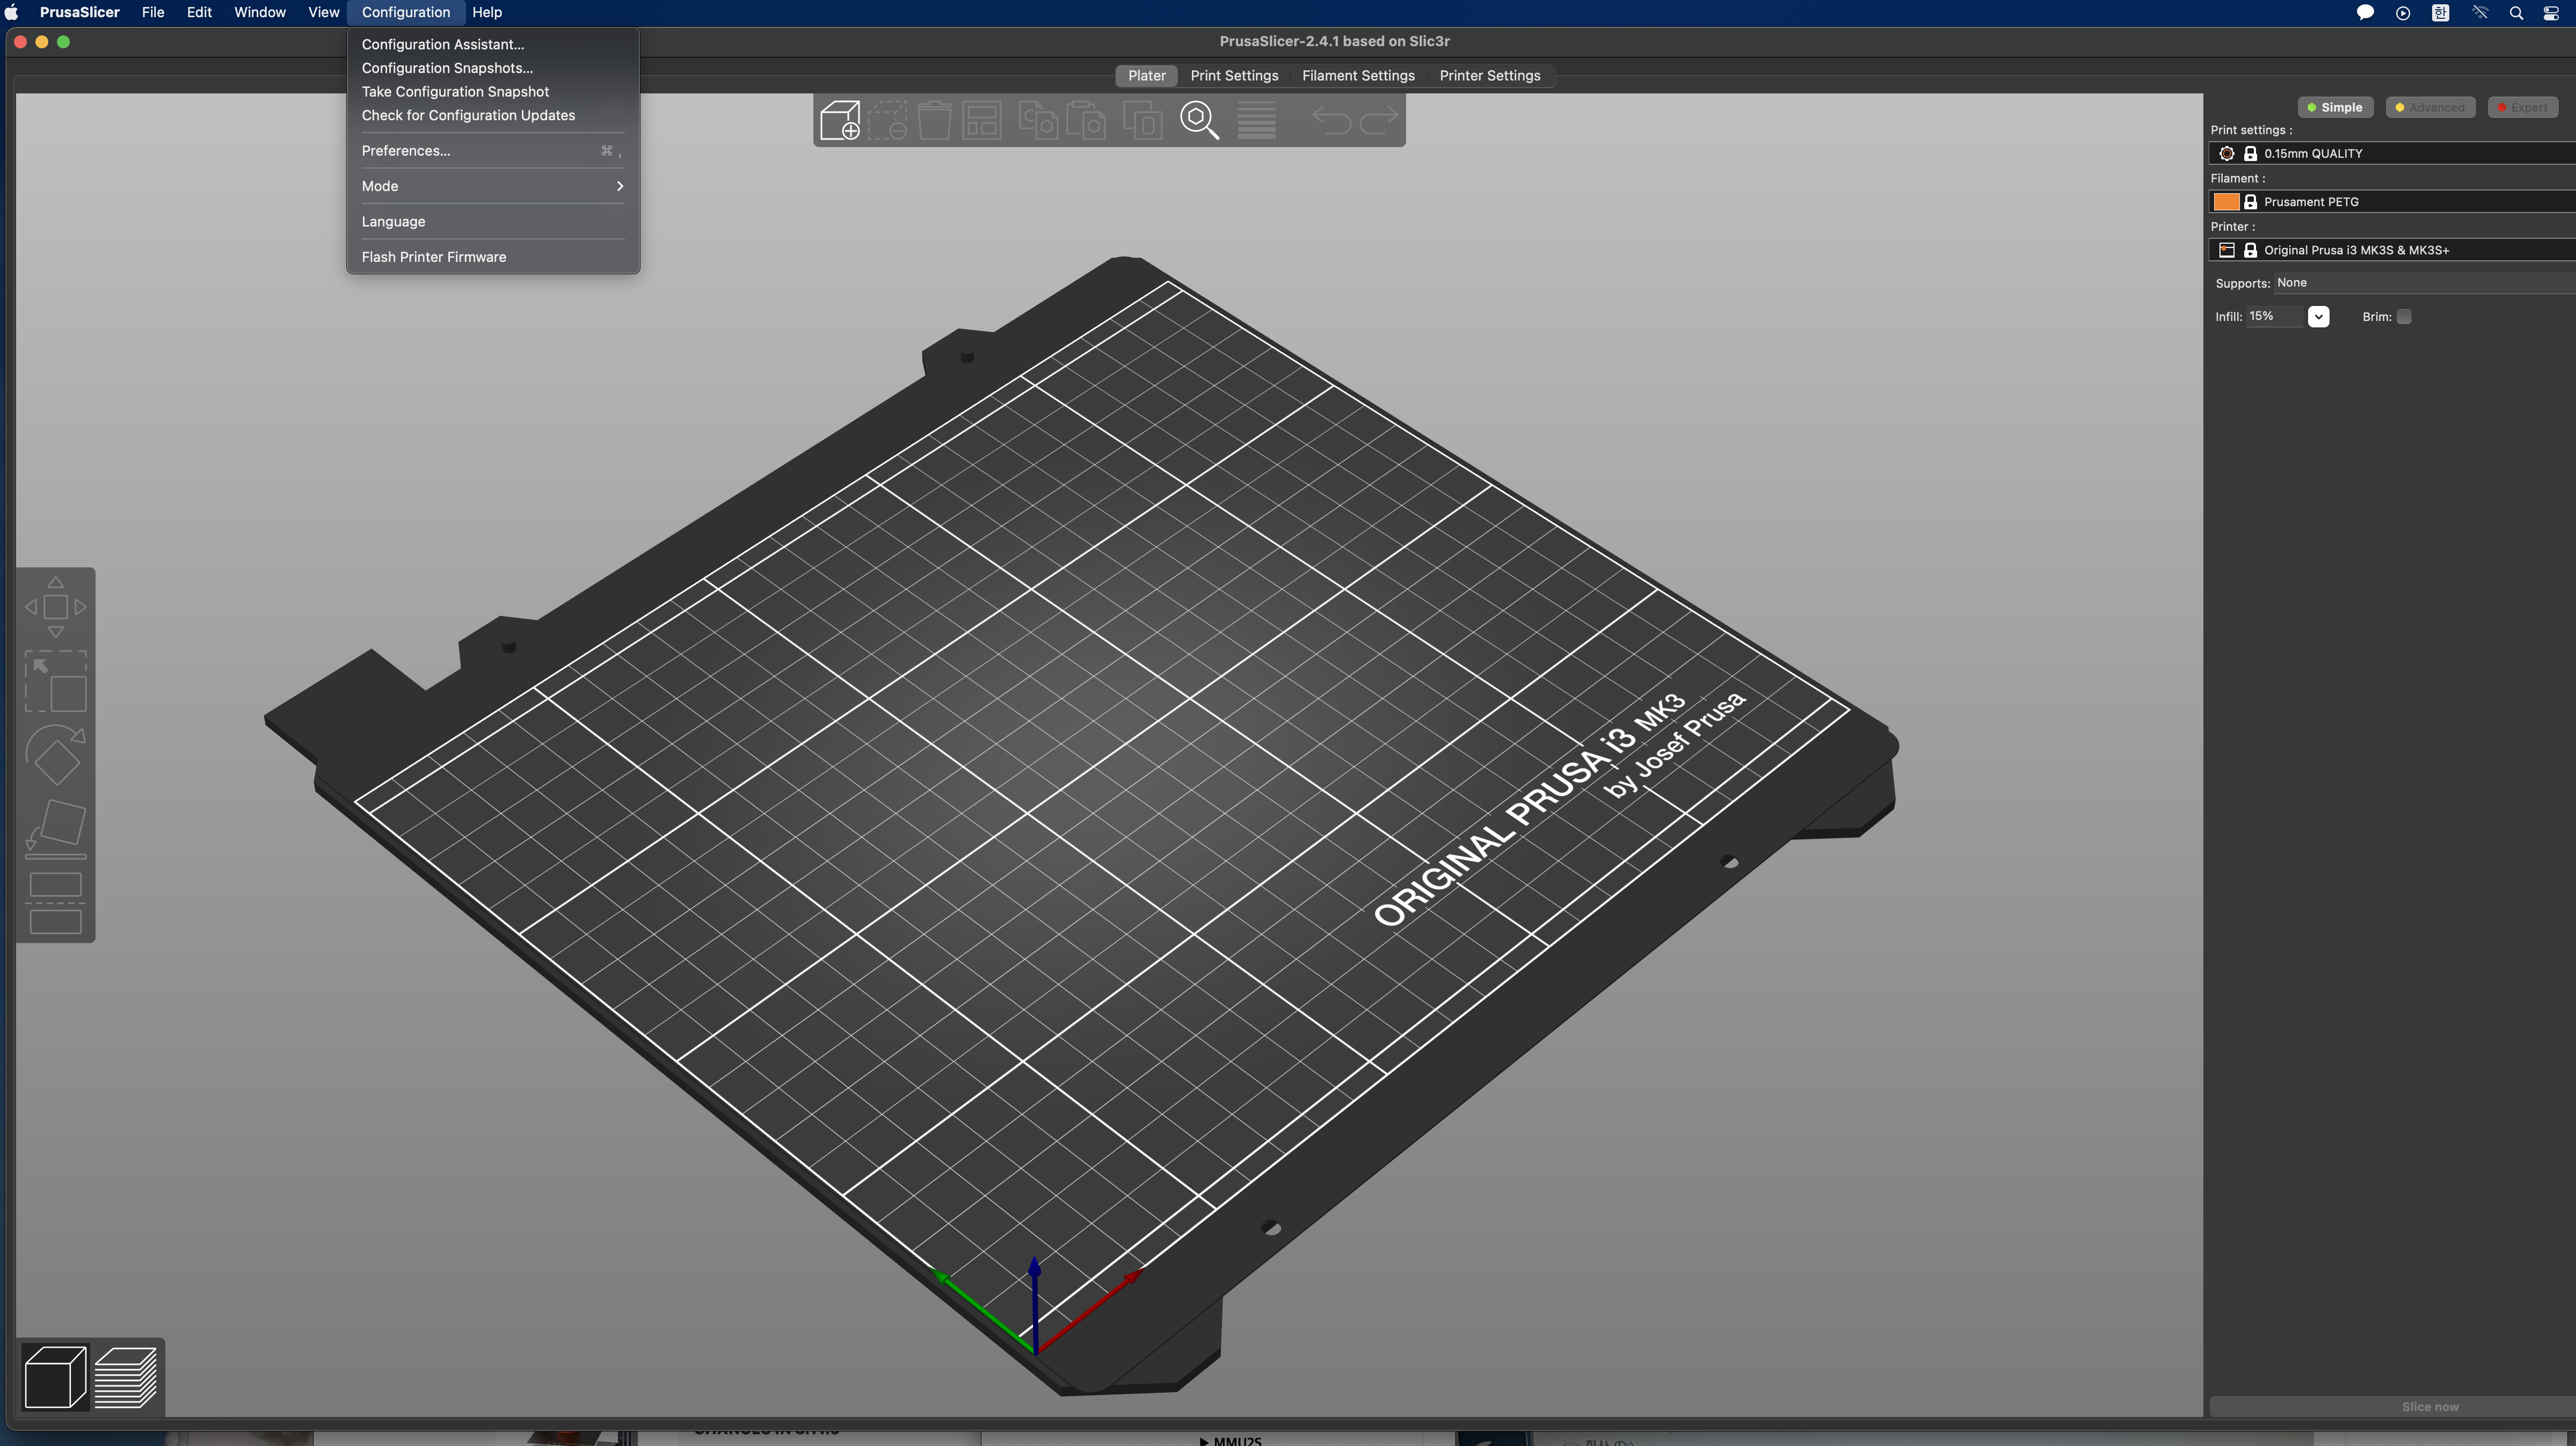Open the Infill percentage dropdown arrow

tap(2318, 317)
